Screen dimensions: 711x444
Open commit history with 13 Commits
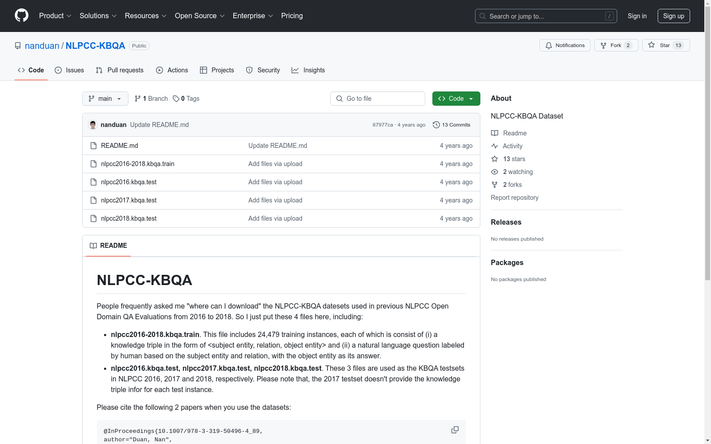coord(451,125)
